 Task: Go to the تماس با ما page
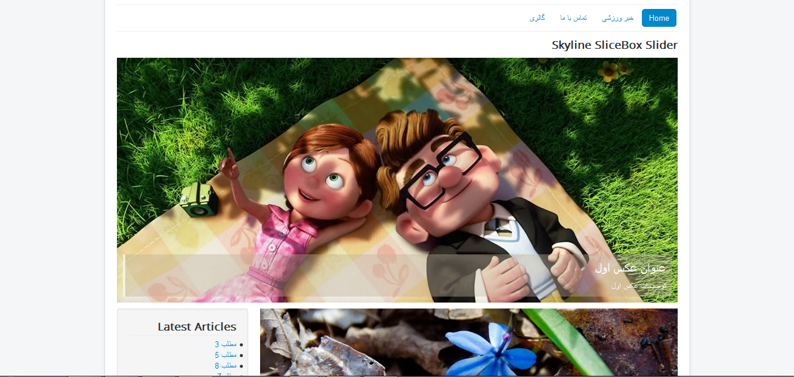tap(573, 18)
